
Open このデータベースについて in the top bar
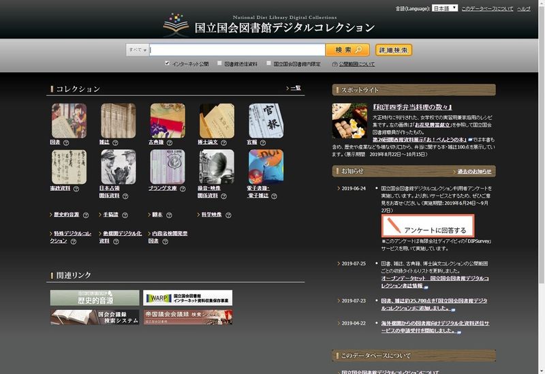point(486,9)
